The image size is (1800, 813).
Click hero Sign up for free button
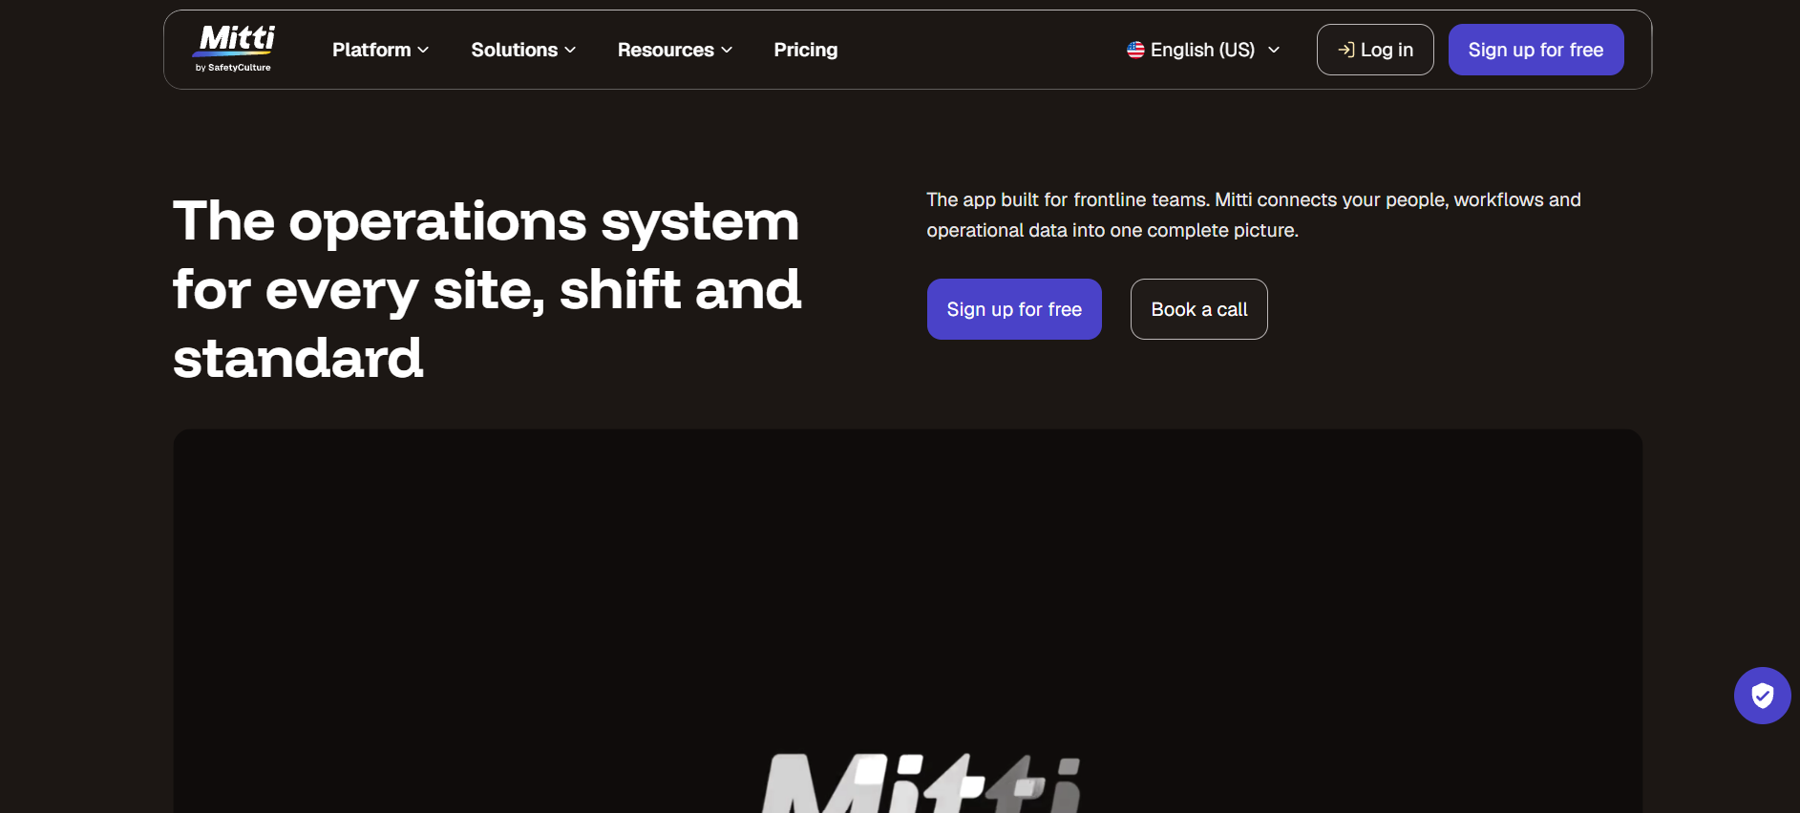[1014, 309]
